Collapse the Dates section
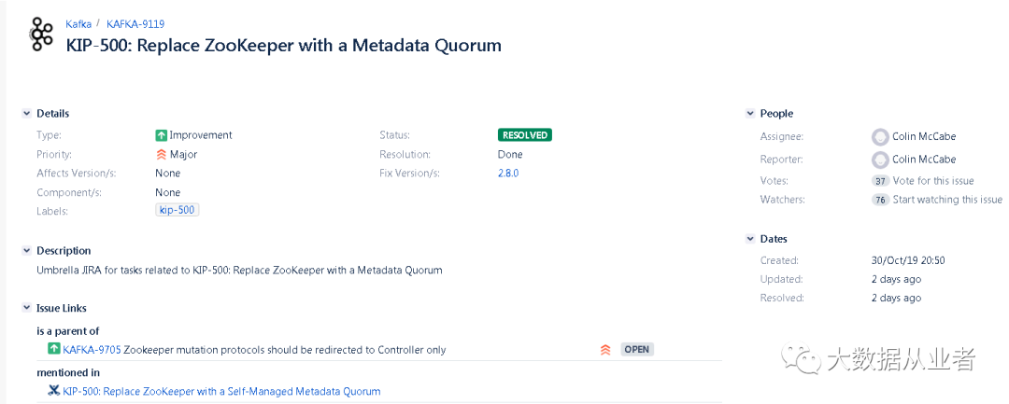1009x404 pixels. pos(750,239)
